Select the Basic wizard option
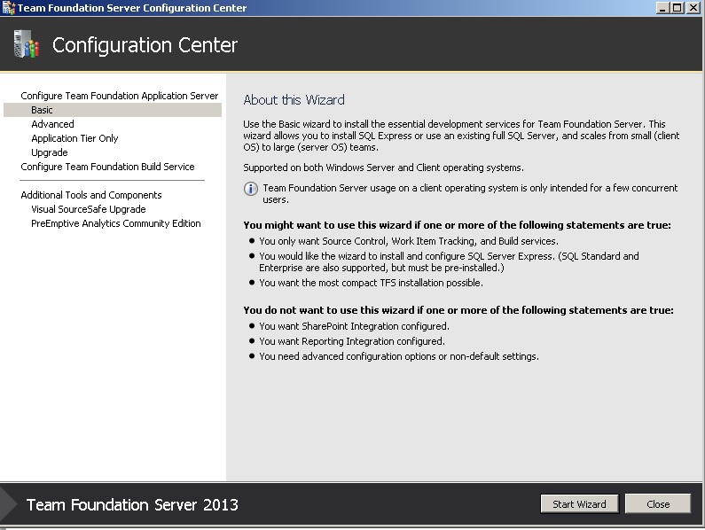The width and height of the screenshot is (705, 530). pyautogui.click(x=113, y=110)
